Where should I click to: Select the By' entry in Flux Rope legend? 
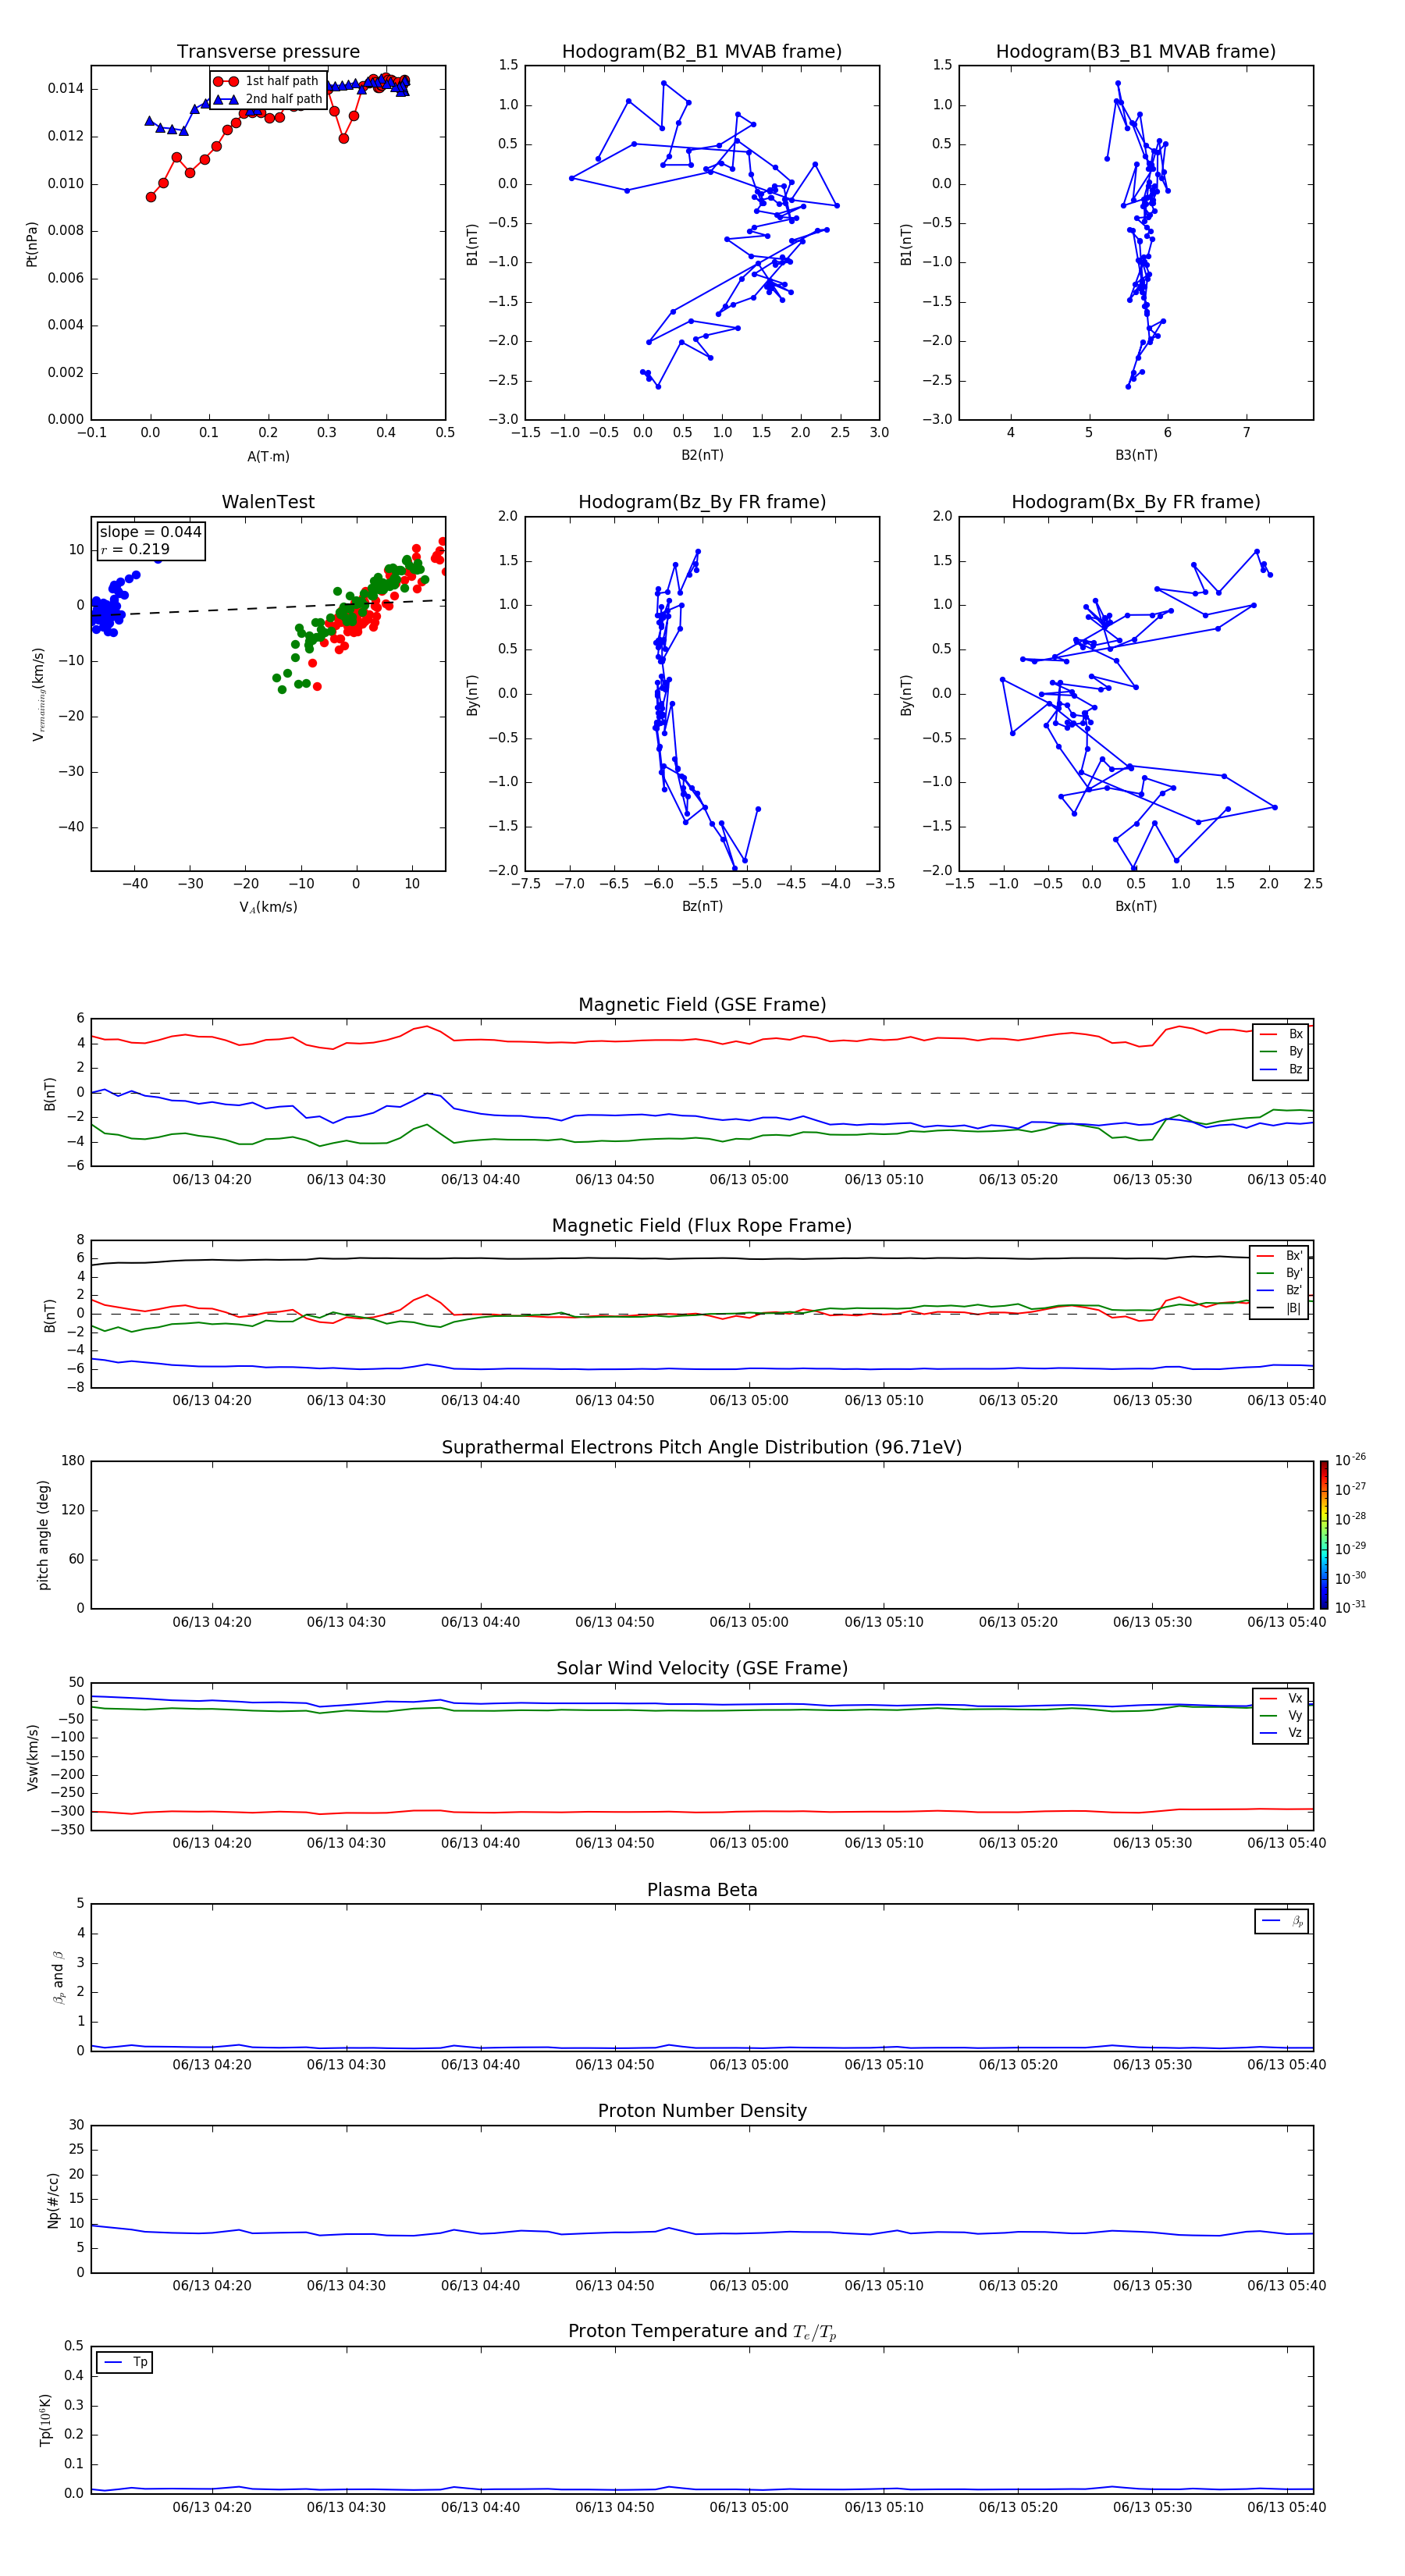click(1279, 1273)
